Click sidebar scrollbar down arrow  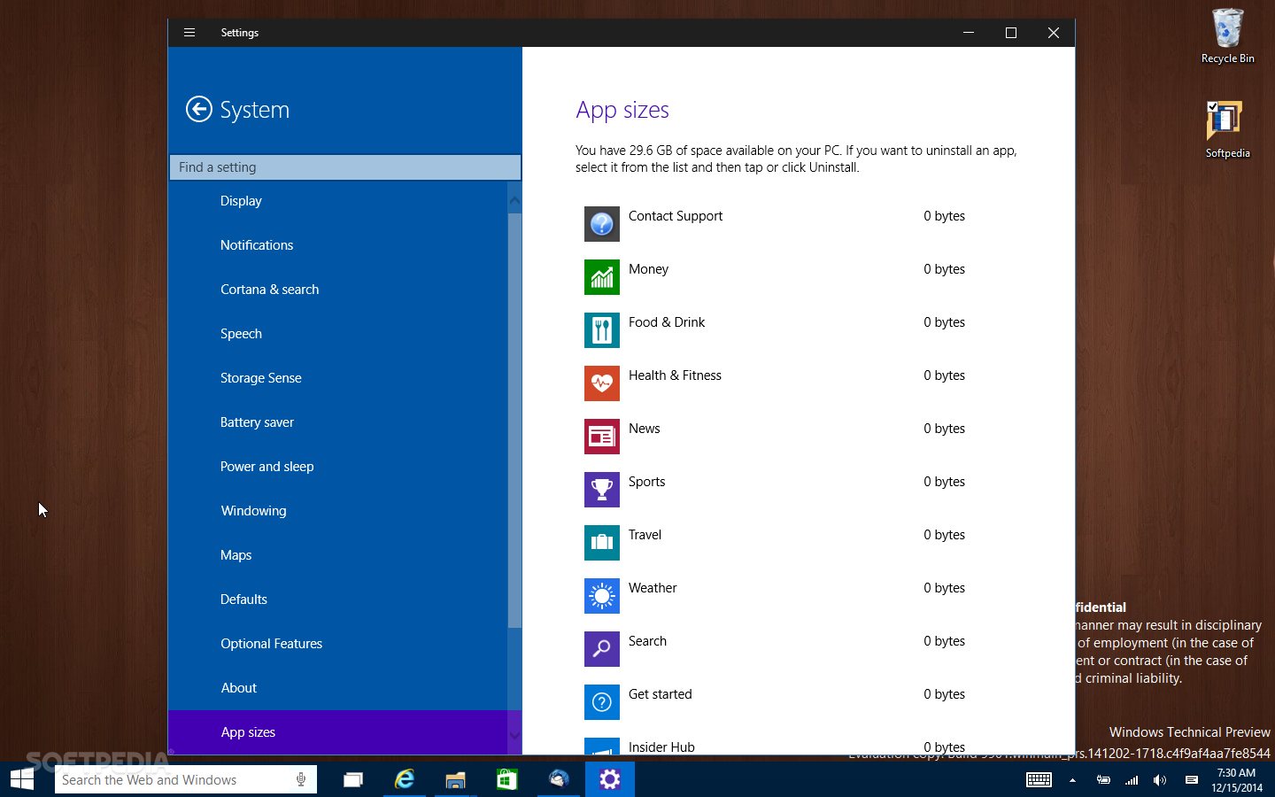(514, 734)
